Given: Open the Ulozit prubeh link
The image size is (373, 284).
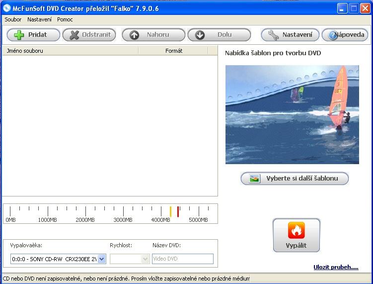Looking at the screenshot, I should (336, 267).
